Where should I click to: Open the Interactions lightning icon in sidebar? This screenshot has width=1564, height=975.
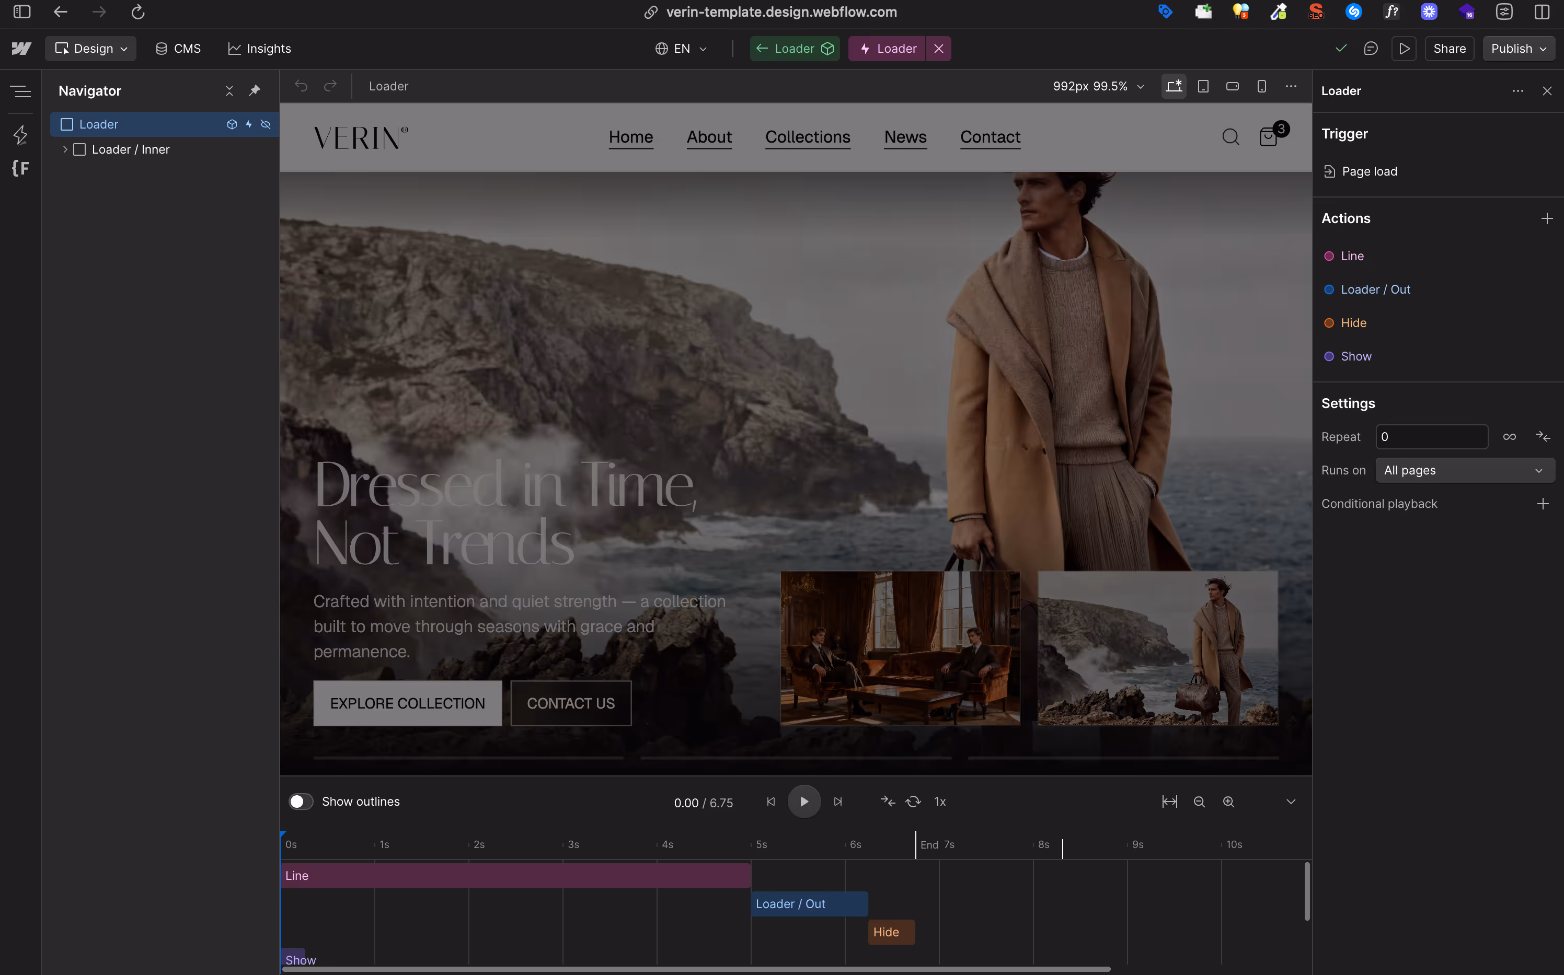[20, 135]
